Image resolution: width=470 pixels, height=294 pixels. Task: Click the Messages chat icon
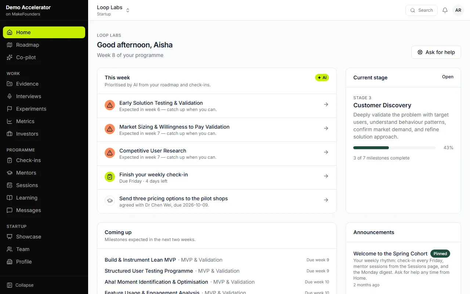tap(10, 210)
